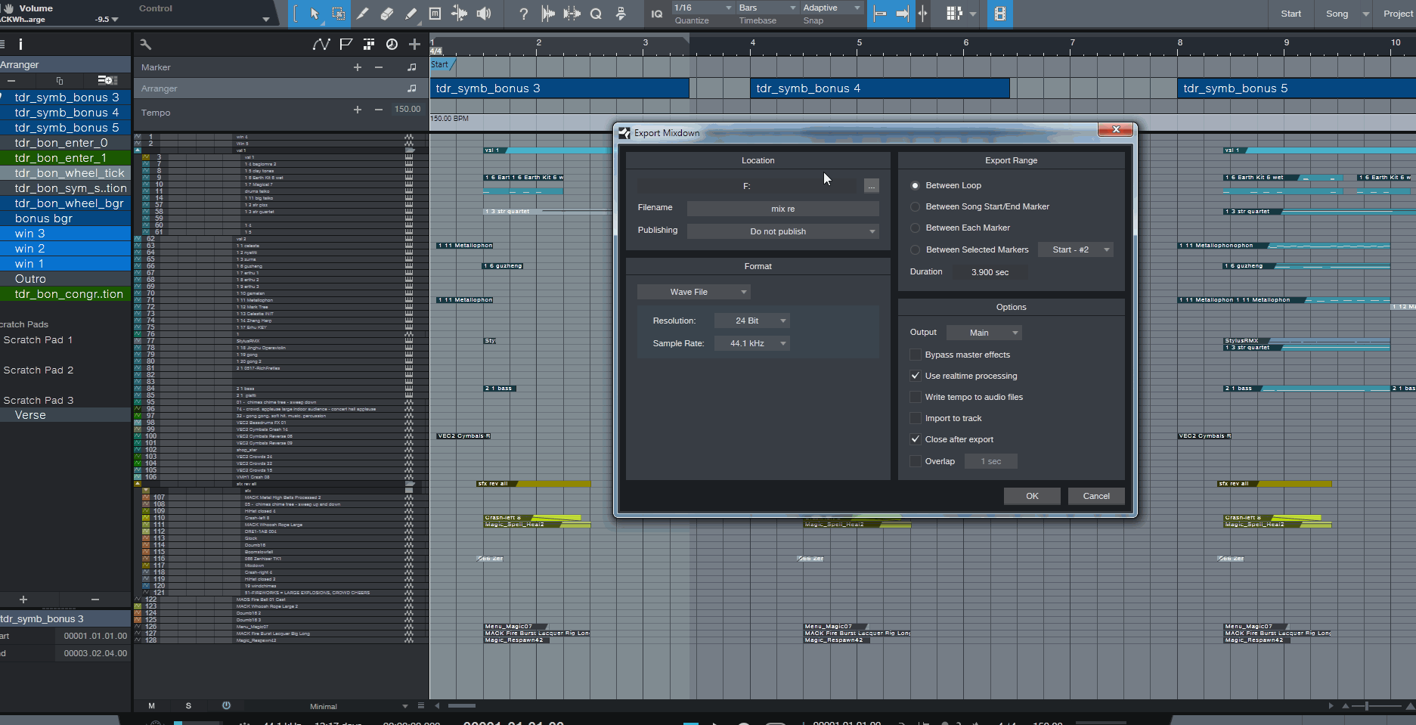The width and height of the screenshot is (1416, 725).
Task: Select the Mute tool
Action: (x=435, y=14)
